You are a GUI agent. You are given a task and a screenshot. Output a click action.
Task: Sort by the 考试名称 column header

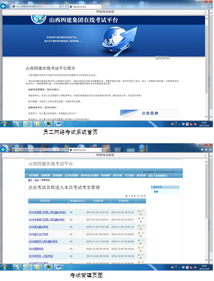coord(45,201)
